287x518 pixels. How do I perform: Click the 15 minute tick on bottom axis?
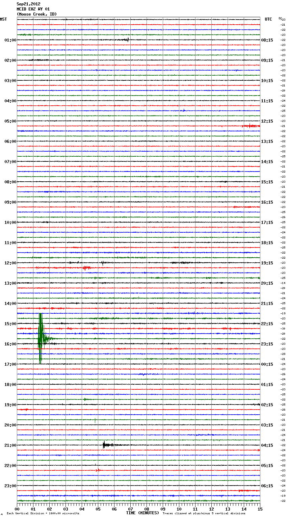click(260, 509)
